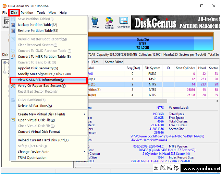Click the 25B8AF62-BABD GUID value
Image resolution: width=222 pixels, height=176 pixels.
[161, 161]
